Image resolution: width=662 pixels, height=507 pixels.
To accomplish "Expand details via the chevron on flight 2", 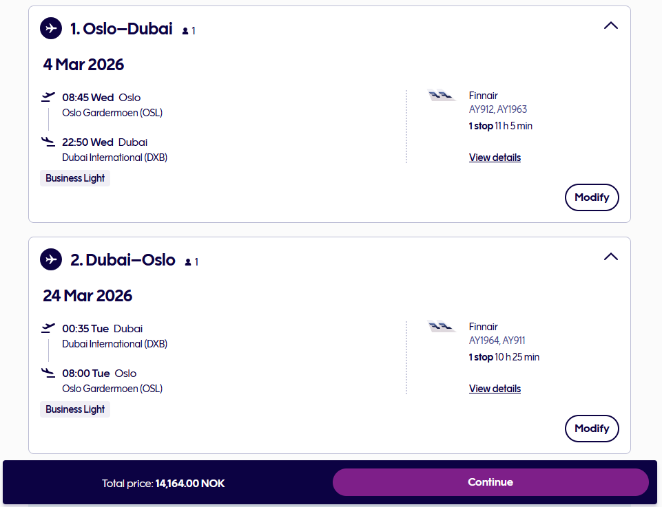I will click(x=610, y=256).
